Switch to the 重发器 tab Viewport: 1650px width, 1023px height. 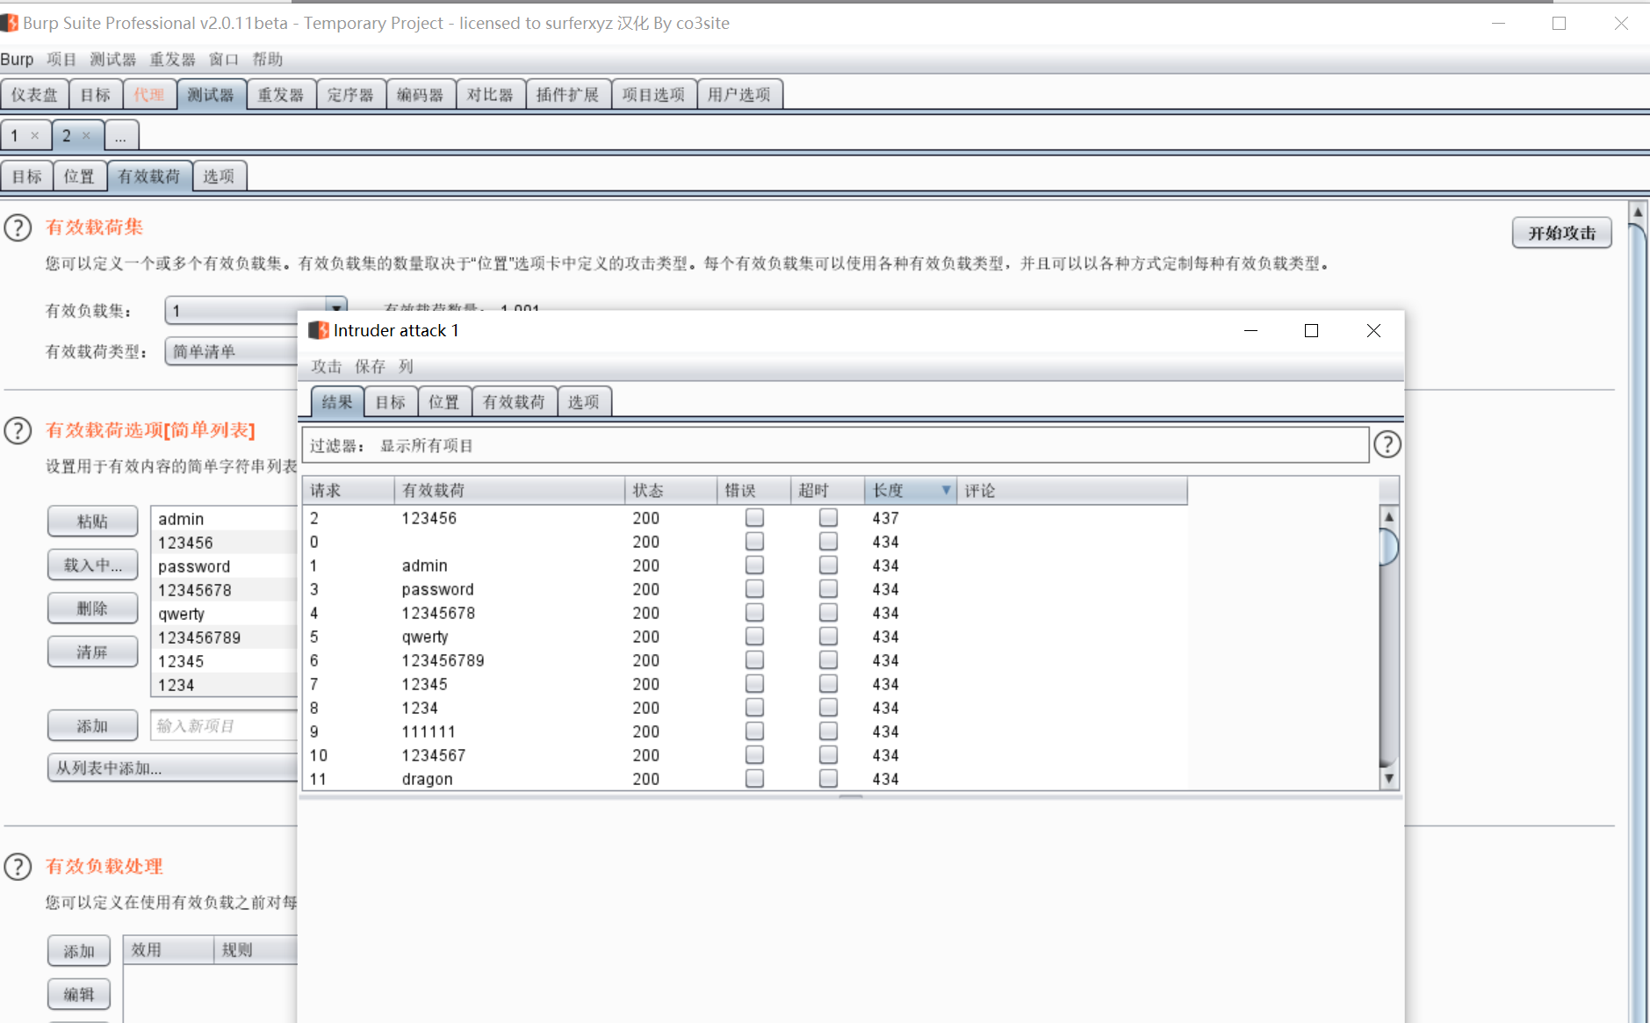280,94
